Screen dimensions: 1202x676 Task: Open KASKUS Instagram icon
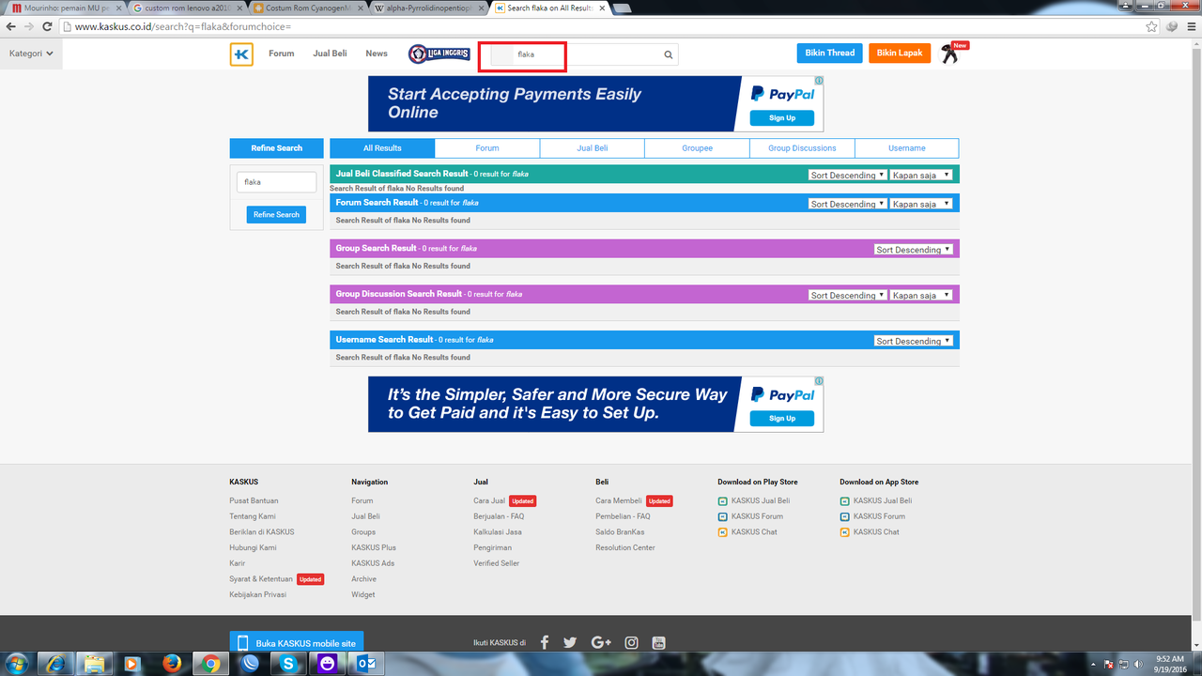tap(631, 642)
